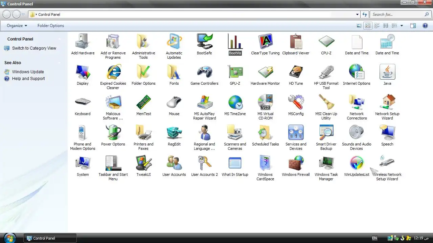
Task: Open Hardware Monitor
Action: pos(265,75)
